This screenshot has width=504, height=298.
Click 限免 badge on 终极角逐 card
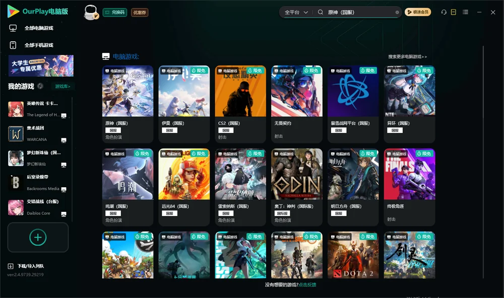pos(424,154)
